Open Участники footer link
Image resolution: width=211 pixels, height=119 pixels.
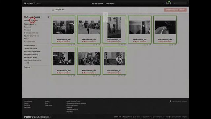pos(48,105)
